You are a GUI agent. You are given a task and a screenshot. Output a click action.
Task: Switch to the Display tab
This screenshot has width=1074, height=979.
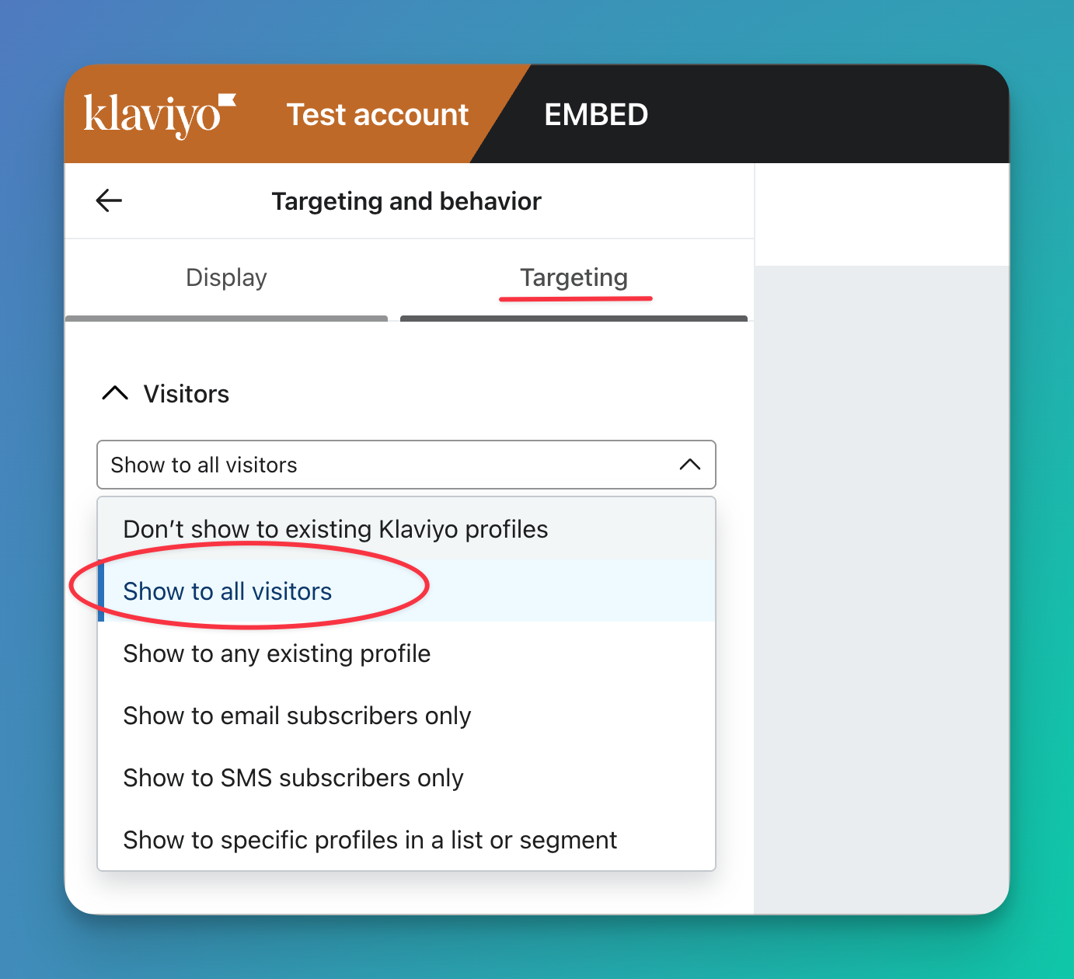pyautogui.click(x=226, y=277)
